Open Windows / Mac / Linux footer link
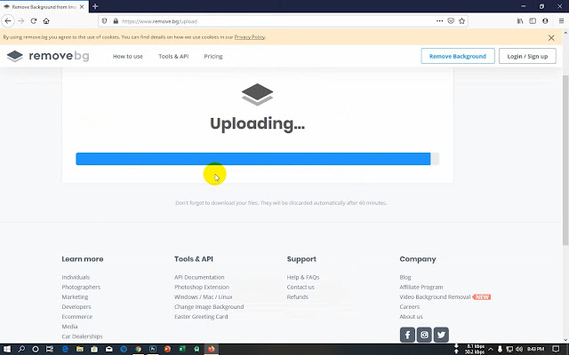Viewport: 569px width, 355px height. (x=204, y=296)
